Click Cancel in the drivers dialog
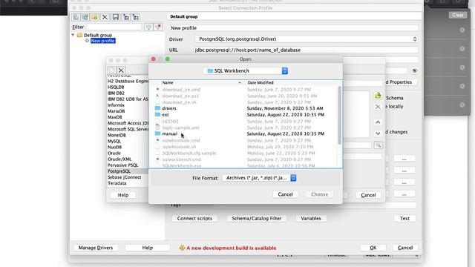This screenshot has width=475, height=267. pos(368,195)
